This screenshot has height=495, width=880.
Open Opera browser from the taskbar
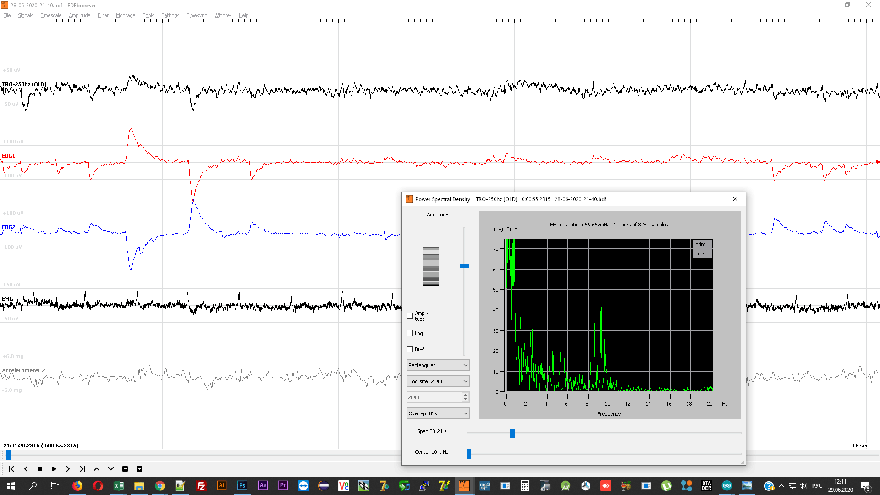pyautogui.click(x=98, y=486)
